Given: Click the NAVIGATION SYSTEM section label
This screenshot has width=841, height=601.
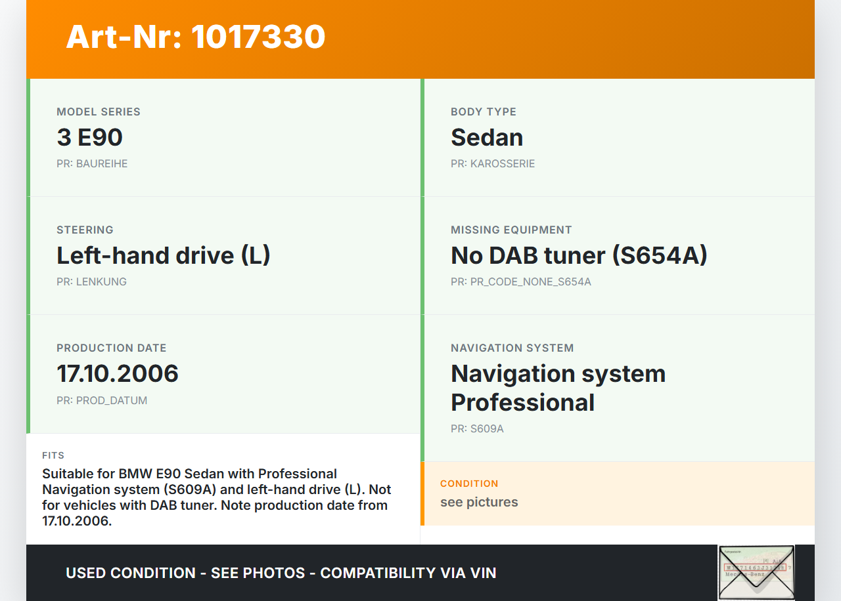Looking at the screenshot, I should [x=512, y=348].
